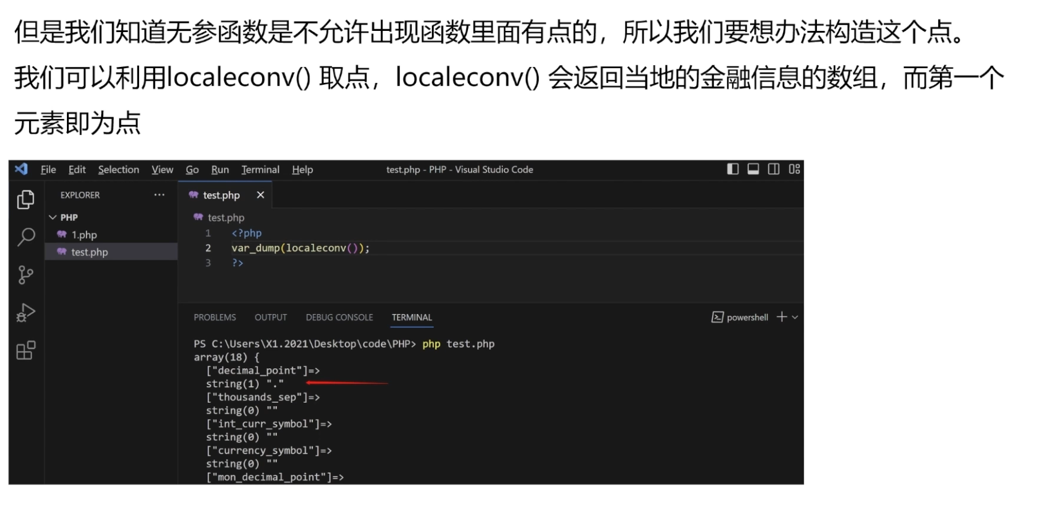Screen dimensions: 1063x524
Task: Switch to the PROBLEMS panel tab
Action: 215,317
